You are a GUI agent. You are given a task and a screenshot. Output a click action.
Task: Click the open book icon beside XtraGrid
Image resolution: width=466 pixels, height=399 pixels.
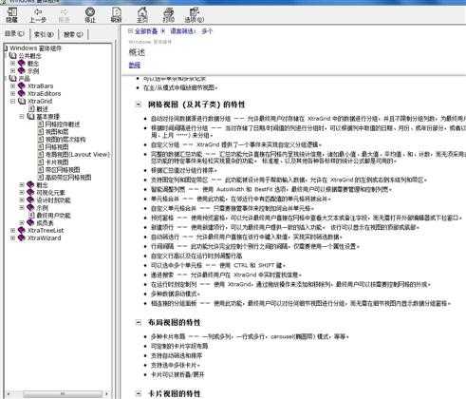[22, 101]
